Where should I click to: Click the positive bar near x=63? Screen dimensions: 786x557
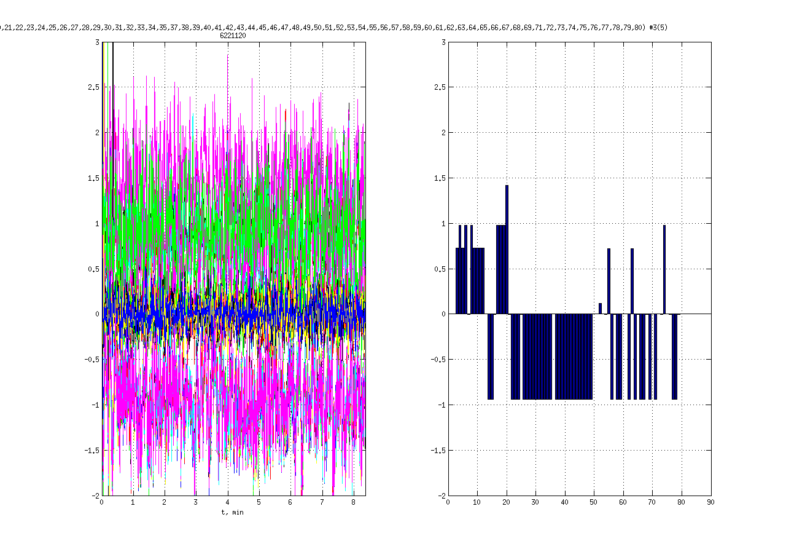[x=632, y=281]
